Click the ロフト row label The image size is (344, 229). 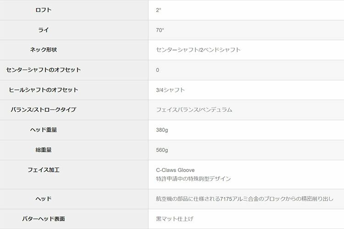[x=44, y=10]
